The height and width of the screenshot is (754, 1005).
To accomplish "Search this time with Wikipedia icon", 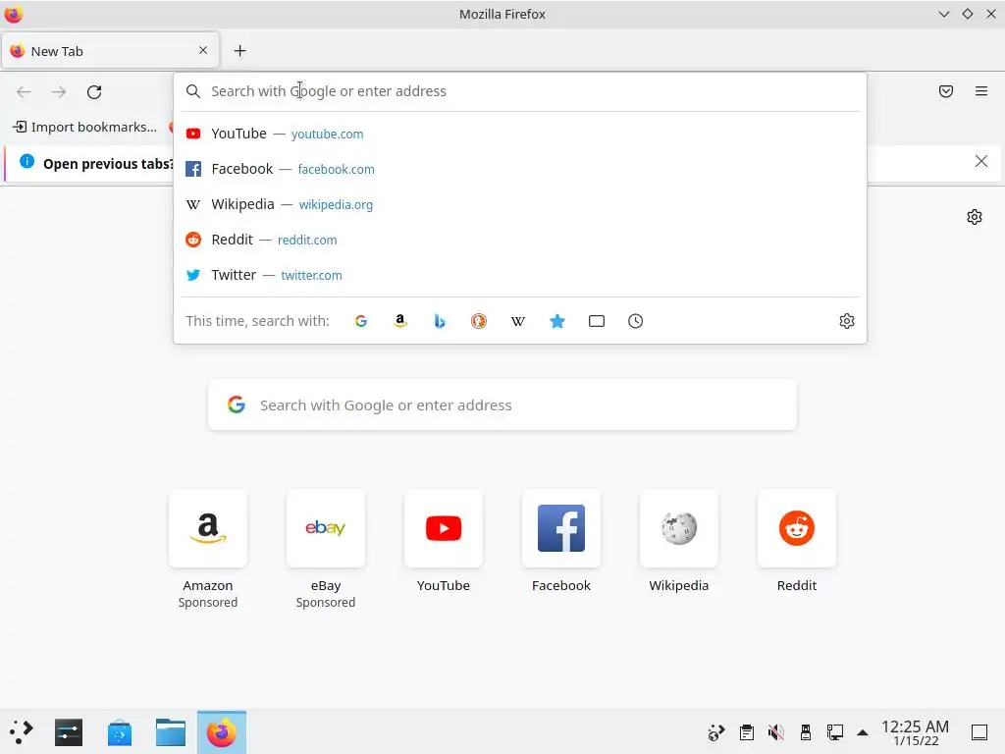I will click(x=518, y=321).
